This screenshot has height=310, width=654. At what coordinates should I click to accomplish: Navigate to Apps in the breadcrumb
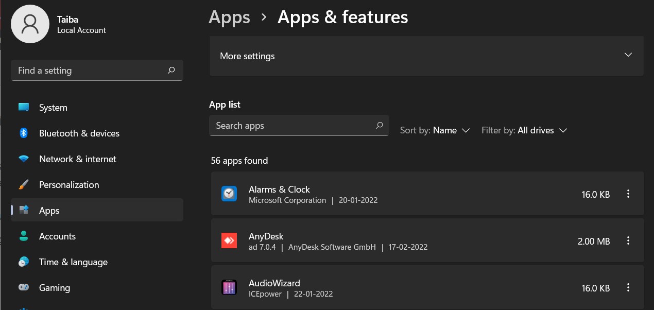point(229,17)
